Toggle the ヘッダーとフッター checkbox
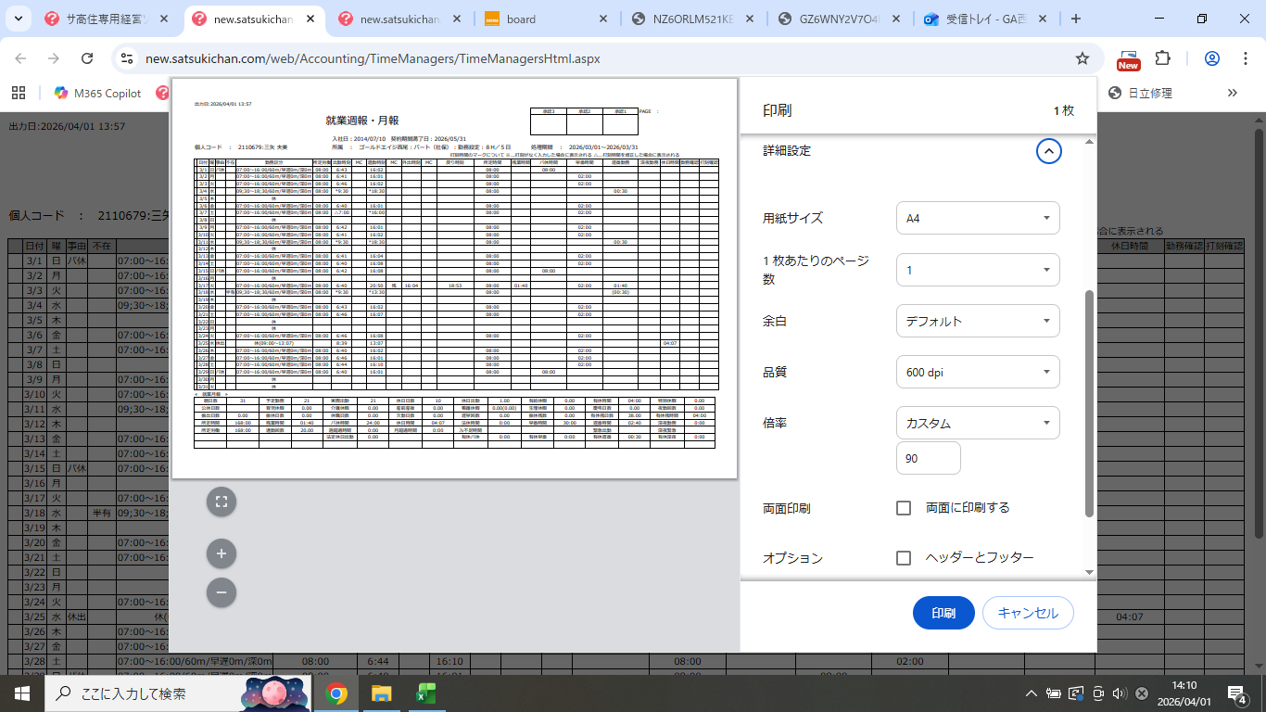Viewport: 1266px width, 712px height. pos(904,558)
